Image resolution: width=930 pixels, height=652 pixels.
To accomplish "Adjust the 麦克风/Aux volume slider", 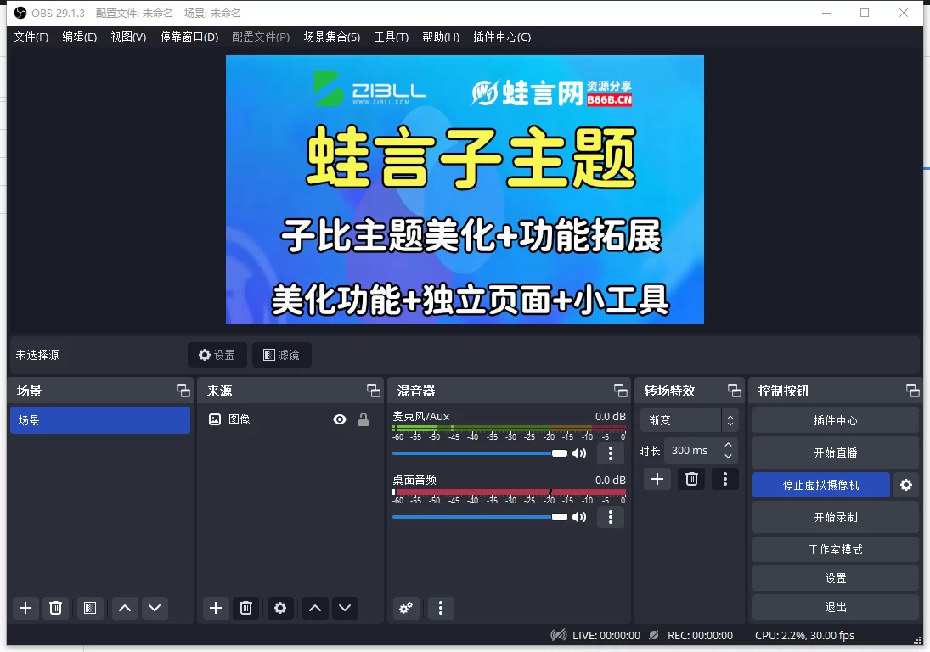I will 559,453.
